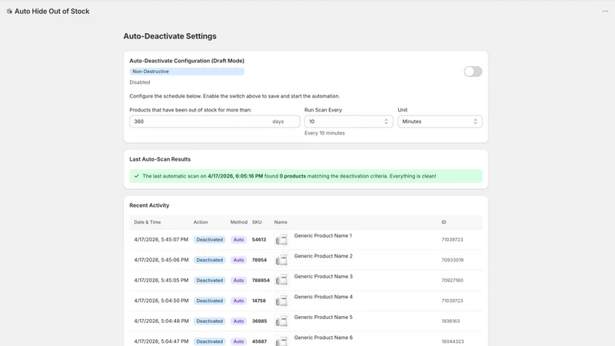Click the Every 10 minutes helper text
Screen dimensions: 615x346
pos(324,133)
